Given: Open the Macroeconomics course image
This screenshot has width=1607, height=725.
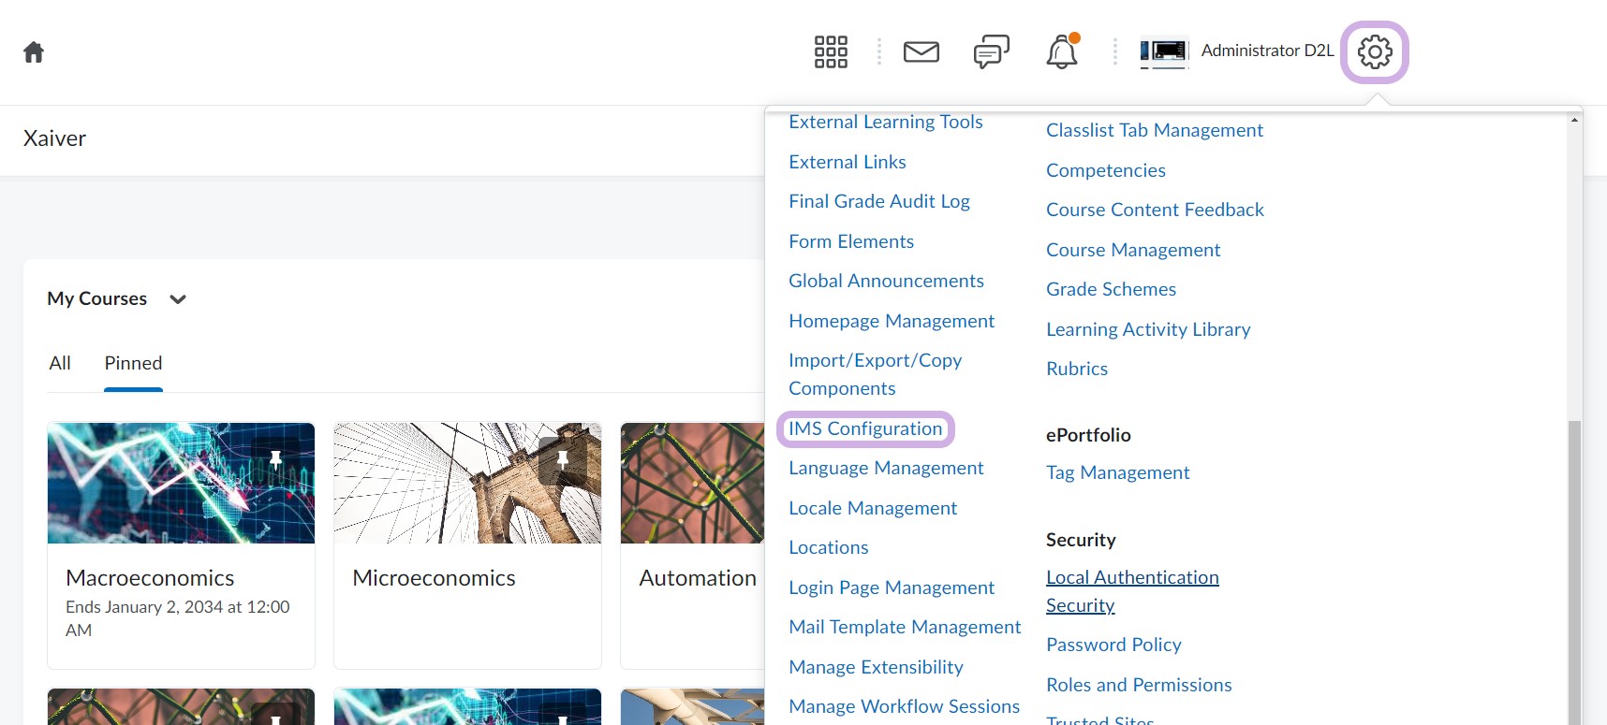Looking at the screenshot, I should tap(181, 483).
